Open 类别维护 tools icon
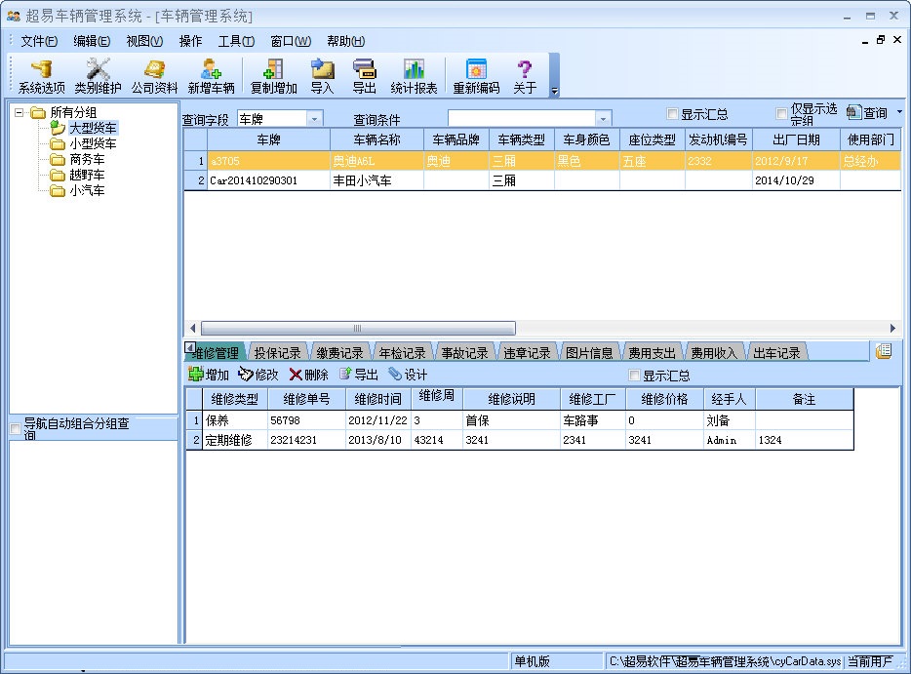911x674 pixels. (x=98, y=76)
